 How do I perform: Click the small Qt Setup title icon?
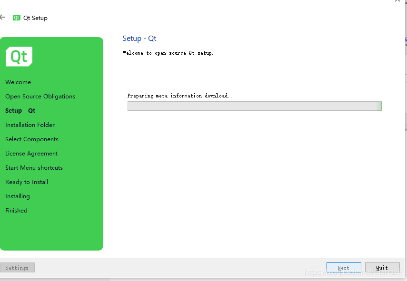point(17,18)
